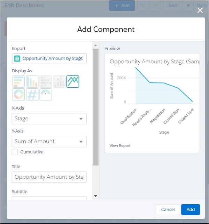This screenshot has height=224, width=209.
Task: Choose the stacked horizontal bar chart icon
Action: click(46, 81)
